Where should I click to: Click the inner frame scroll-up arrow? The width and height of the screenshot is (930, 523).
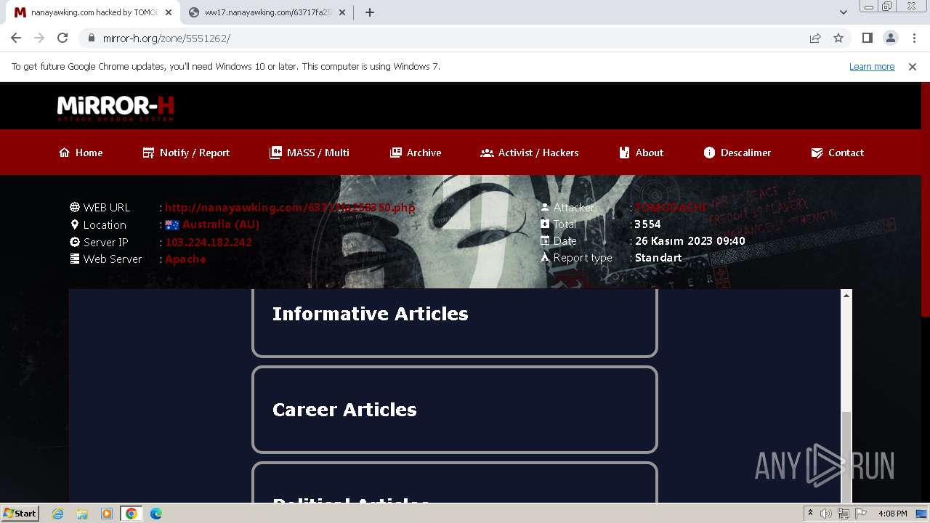pos(846,295)
